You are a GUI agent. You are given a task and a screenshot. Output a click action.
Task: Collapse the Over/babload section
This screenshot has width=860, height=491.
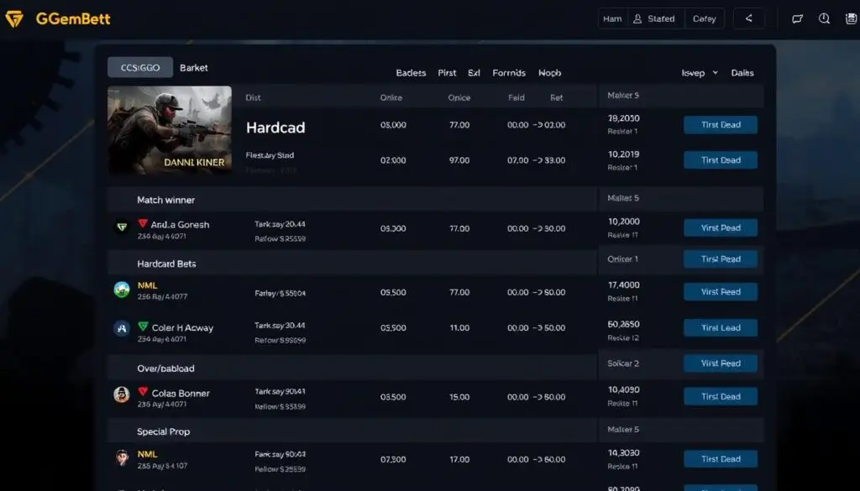coord(167,368)
